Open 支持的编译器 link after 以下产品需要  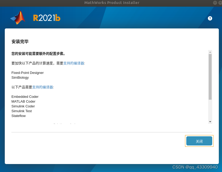point(43,87)
